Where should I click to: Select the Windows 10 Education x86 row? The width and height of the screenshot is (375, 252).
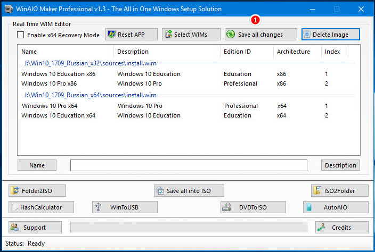click(x=189, y=74)
